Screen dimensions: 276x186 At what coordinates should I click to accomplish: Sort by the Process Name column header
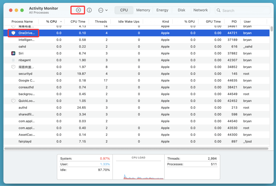[x=22, y=22]
